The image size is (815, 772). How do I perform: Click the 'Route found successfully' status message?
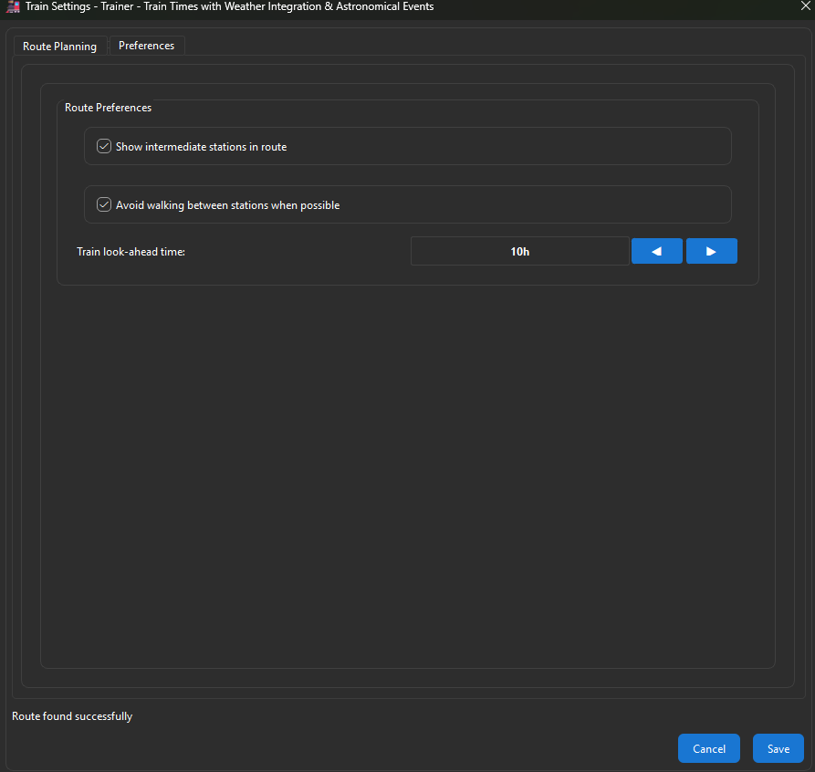click(72, 716)
